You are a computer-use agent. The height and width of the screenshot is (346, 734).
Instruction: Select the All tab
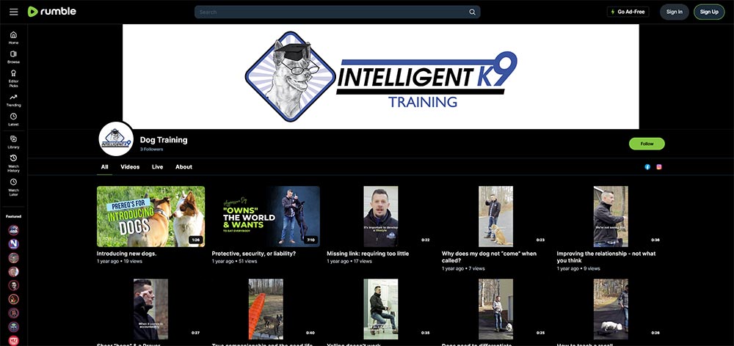tap(104, 167)
